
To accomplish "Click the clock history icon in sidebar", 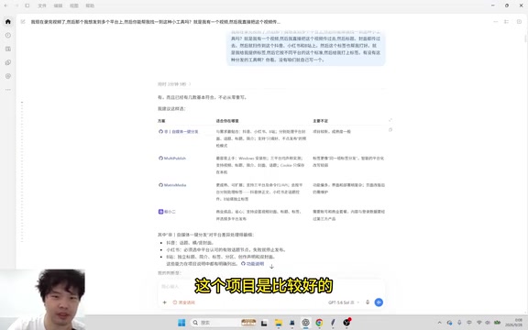I will click(x=8, y=36).
